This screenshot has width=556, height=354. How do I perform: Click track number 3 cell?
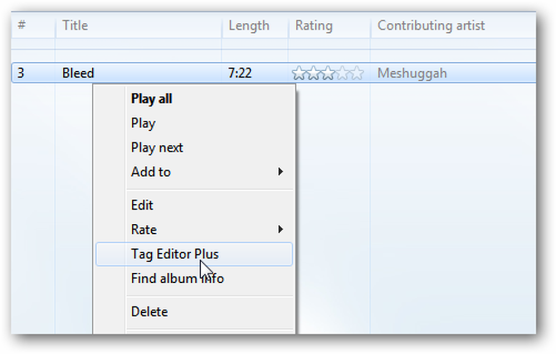click(x=21, y=73)
